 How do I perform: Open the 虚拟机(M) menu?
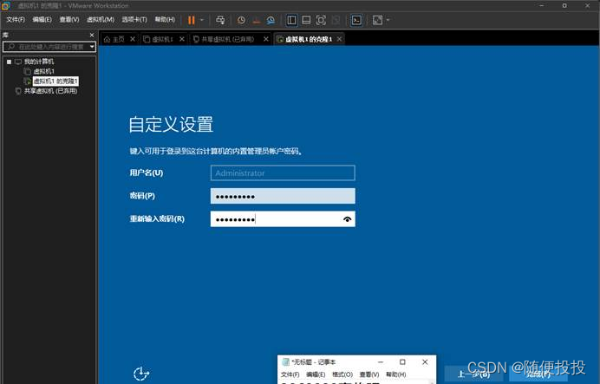click(x=101, y=20)
